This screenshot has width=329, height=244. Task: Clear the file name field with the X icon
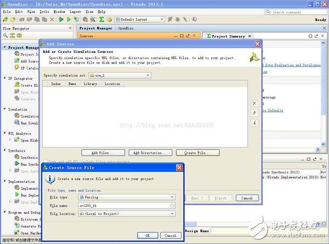[x=172, y=205]
